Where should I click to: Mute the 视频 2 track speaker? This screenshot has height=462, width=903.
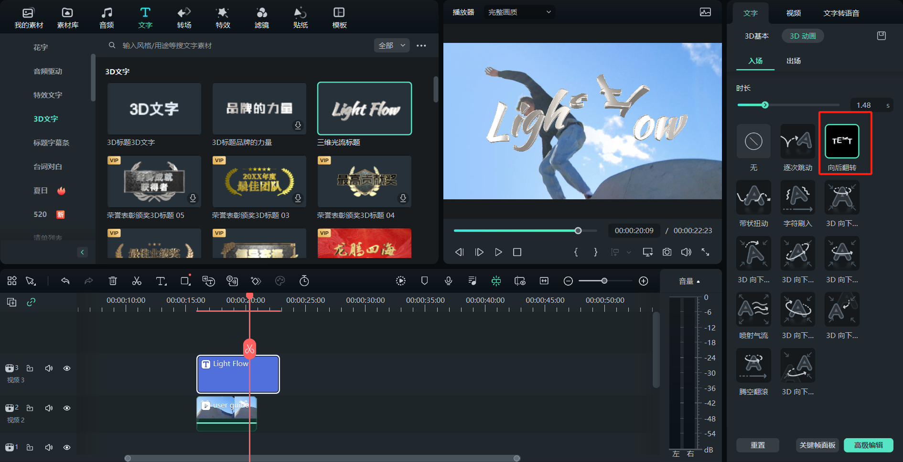point(49,408)
